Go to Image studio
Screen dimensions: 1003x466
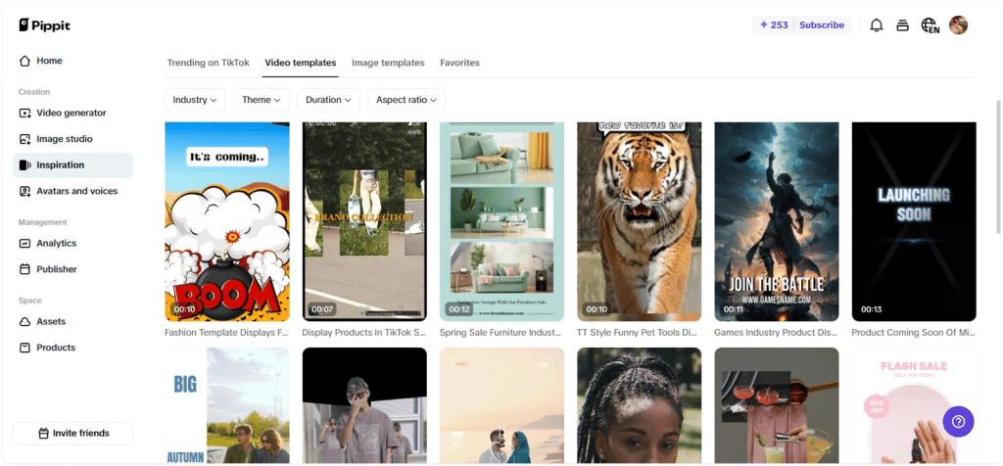pyautogui.click(x=64, y=139)
